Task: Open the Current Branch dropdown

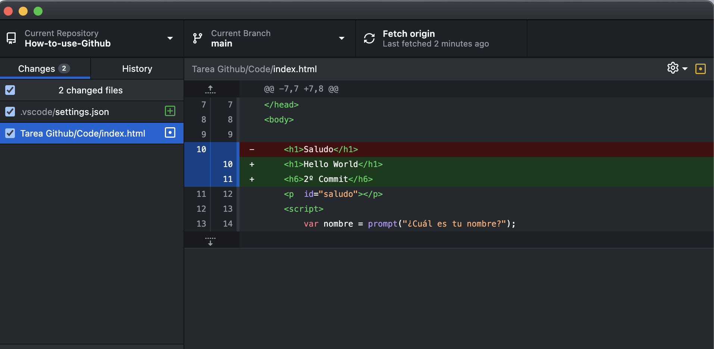Action: click(x=341, y=38)
